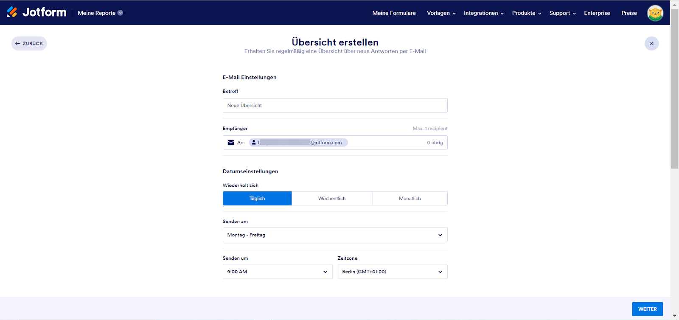This screenshot has height=320, width=679.
Task: Click the vertical page scrollbar thumb
Action: (x=674, y=89)
